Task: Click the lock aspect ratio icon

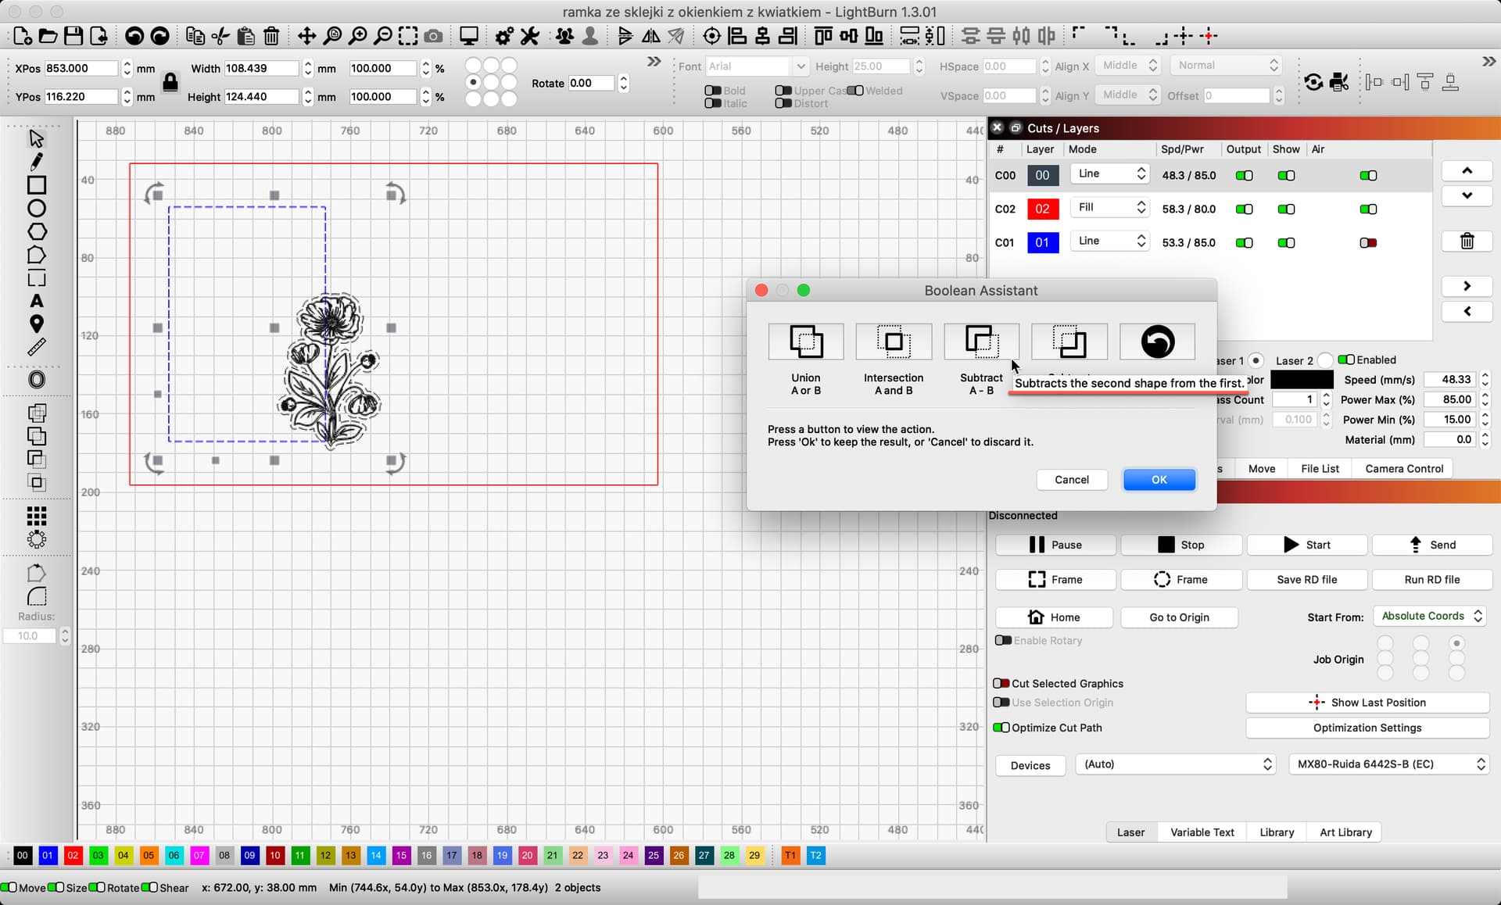Action: point(170,81)
